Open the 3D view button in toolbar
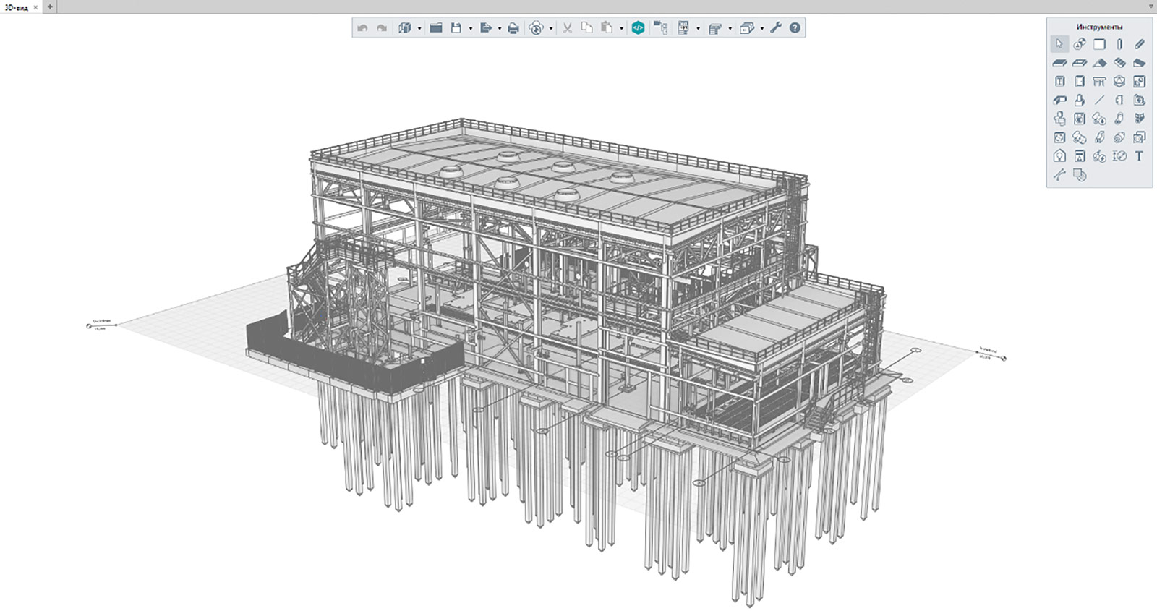This screenshot has width=1157, height=611. pos(405,28)
